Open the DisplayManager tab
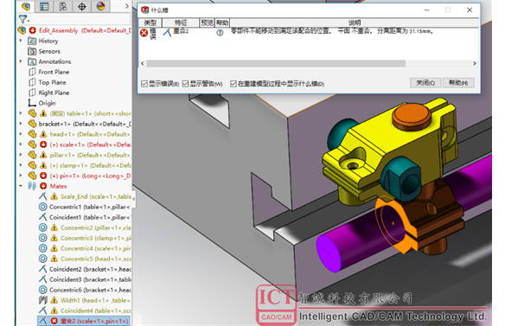505x326 pixels. [x=101, y=6]
